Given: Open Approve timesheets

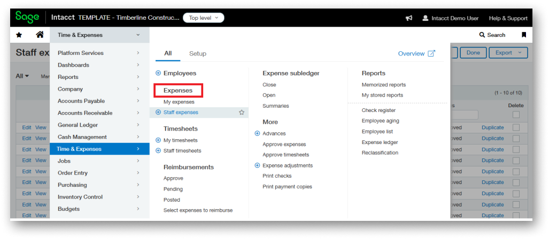Looking at the screenshot, I should 285,154.
